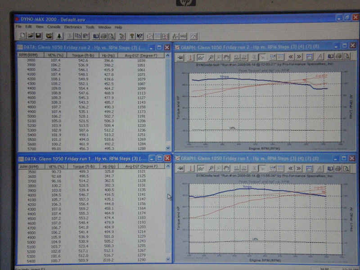Click the next double-arrow in run 2 graph
Image resolution: width=360 pixels, height=270 pixels.
(x=299, y=57)
